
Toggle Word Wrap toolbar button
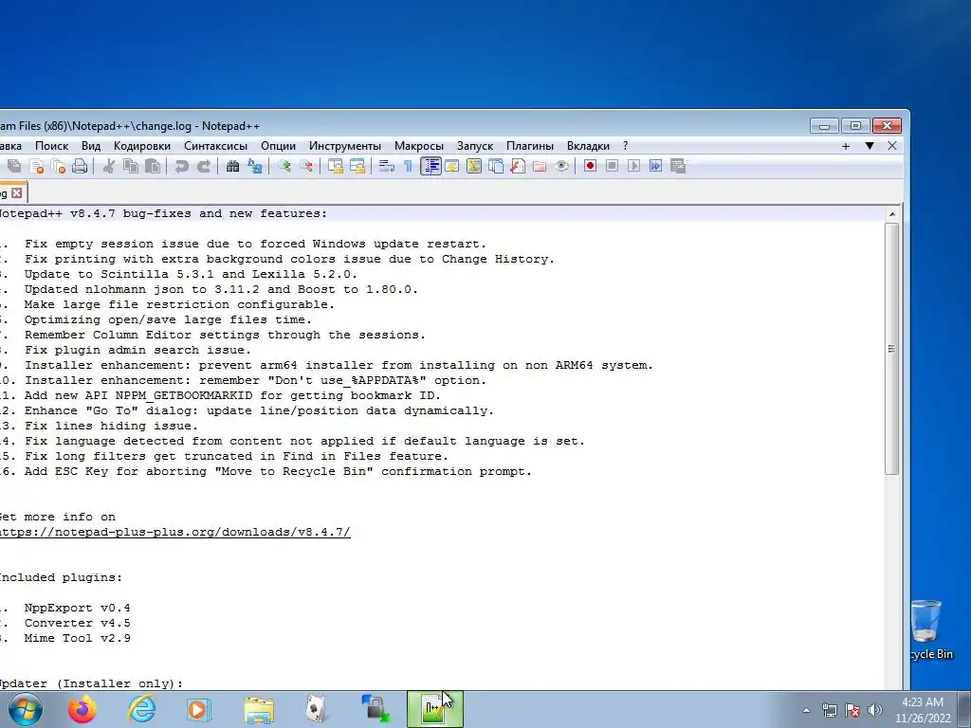387,166
